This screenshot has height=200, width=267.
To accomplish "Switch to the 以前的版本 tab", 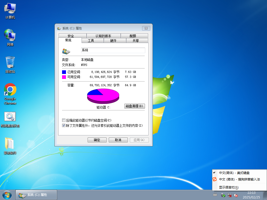I will pyautogui.click(x=104, y=36).
